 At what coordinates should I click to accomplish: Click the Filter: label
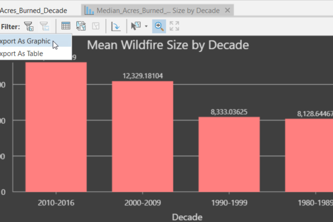(10, 27)
